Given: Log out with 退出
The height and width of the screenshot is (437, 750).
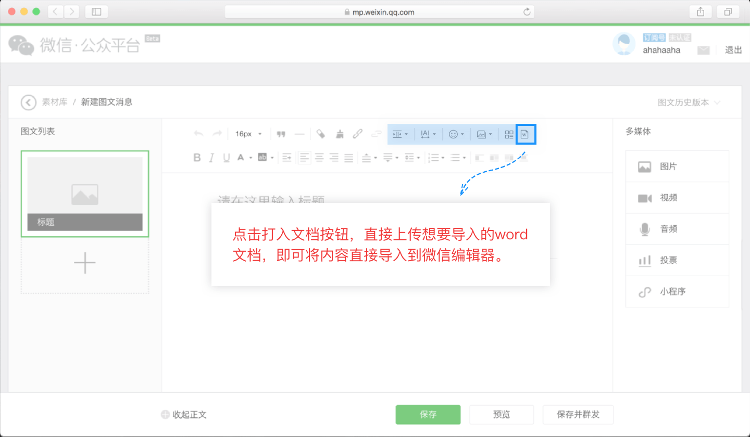Looking at the screenshot, I should click(x=733, y=50).
